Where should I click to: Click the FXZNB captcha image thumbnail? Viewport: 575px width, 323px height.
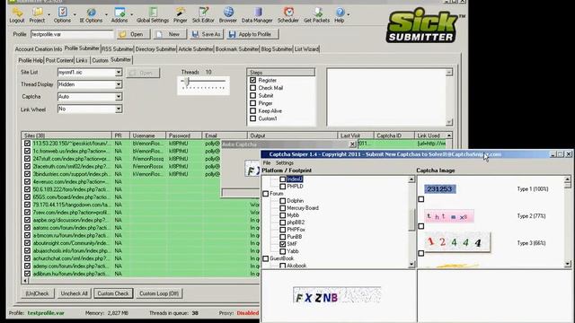pyautogui.click(x=337, y=295)
